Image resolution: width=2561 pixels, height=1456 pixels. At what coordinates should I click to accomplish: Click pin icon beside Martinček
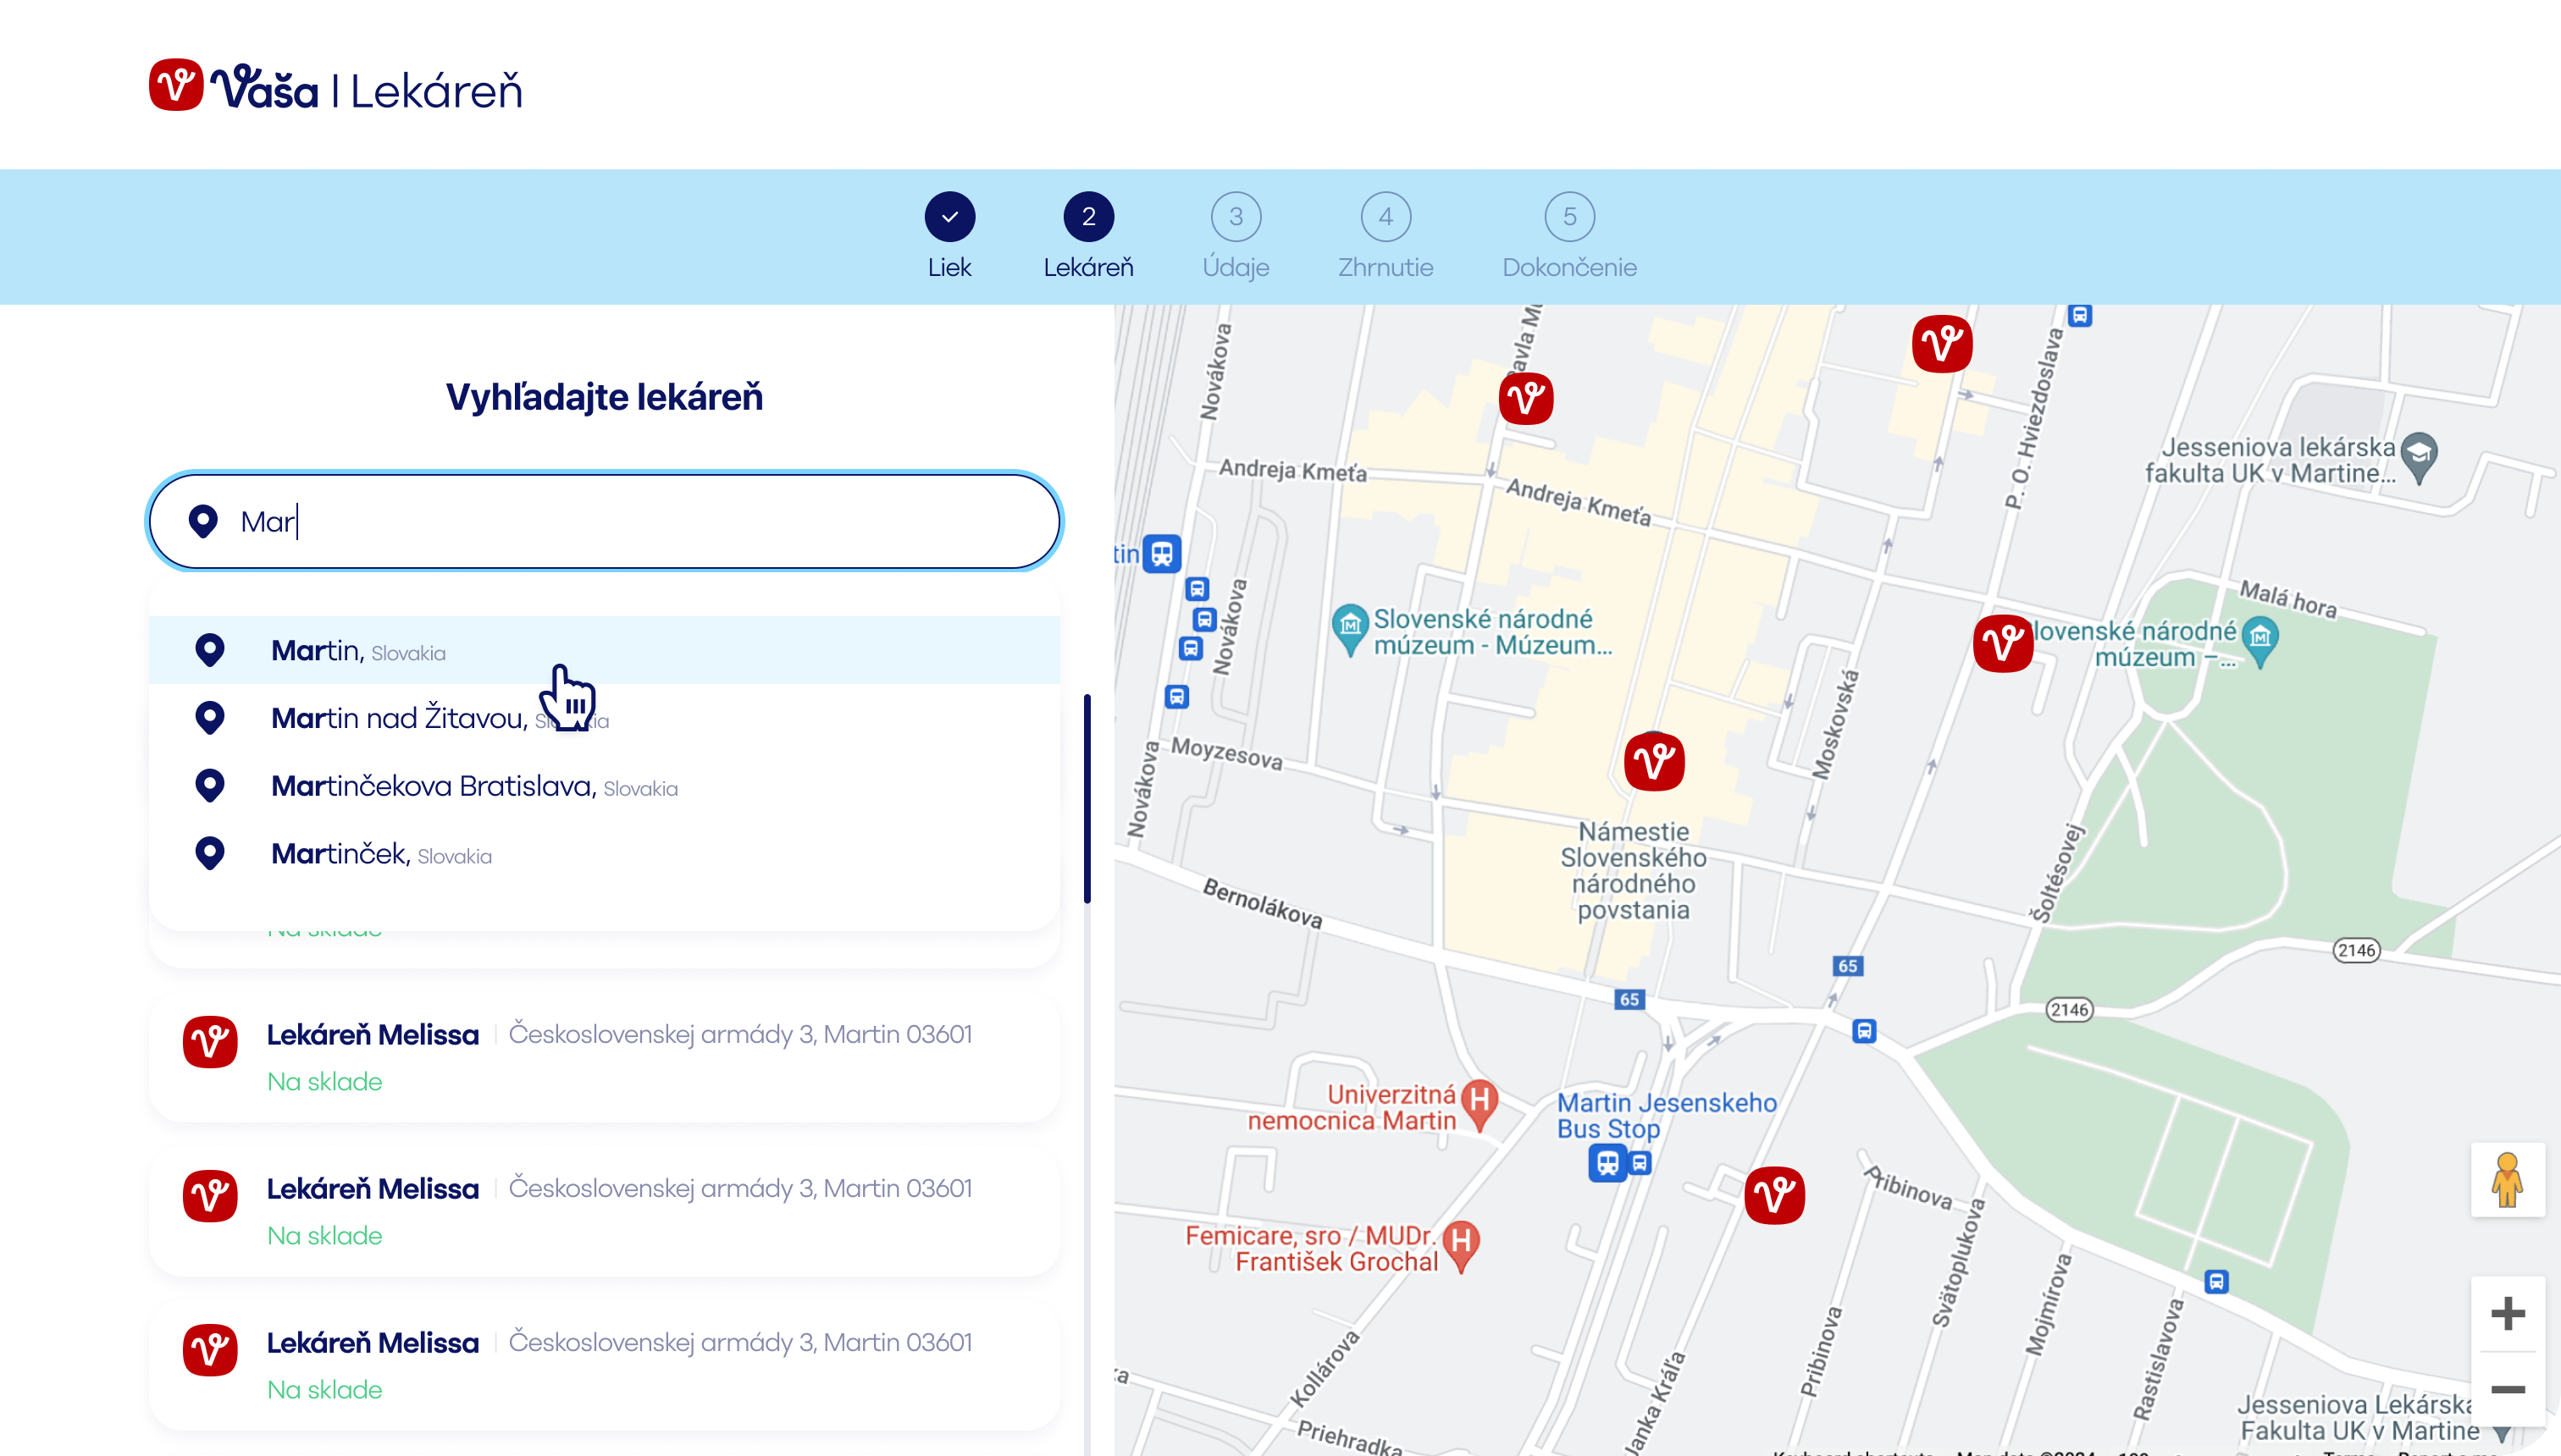coord(209,854)
